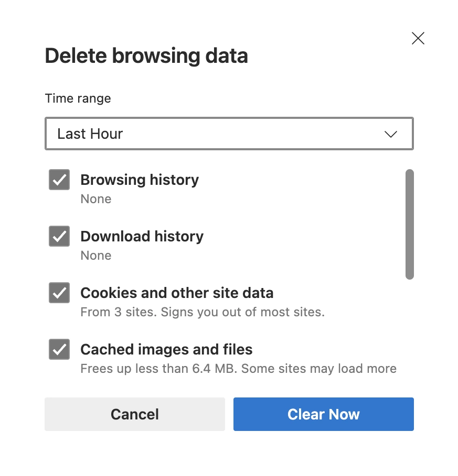Click the chevron on the Last Hour selector
This screenshot has height=476, width=458.
(390, 134)
